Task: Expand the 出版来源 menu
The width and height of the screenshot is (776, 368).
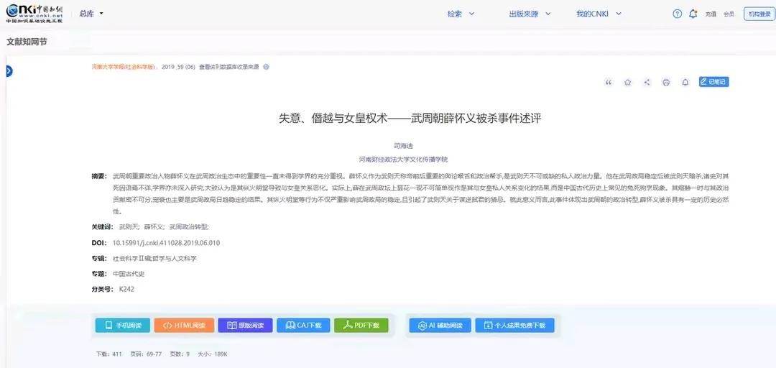Action: point(530,14)
